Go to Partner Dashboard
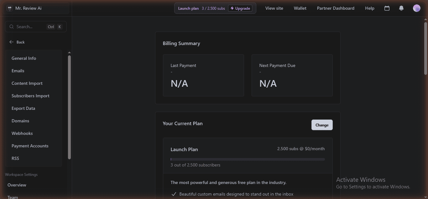Viewport: 428px width, 199px height. tap(336, 8)
